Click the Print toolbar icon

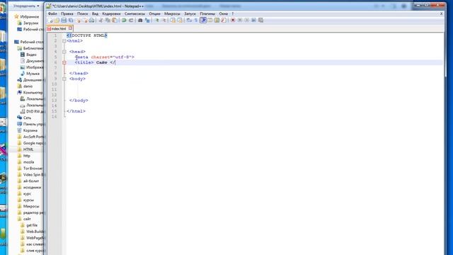point(91,21)
